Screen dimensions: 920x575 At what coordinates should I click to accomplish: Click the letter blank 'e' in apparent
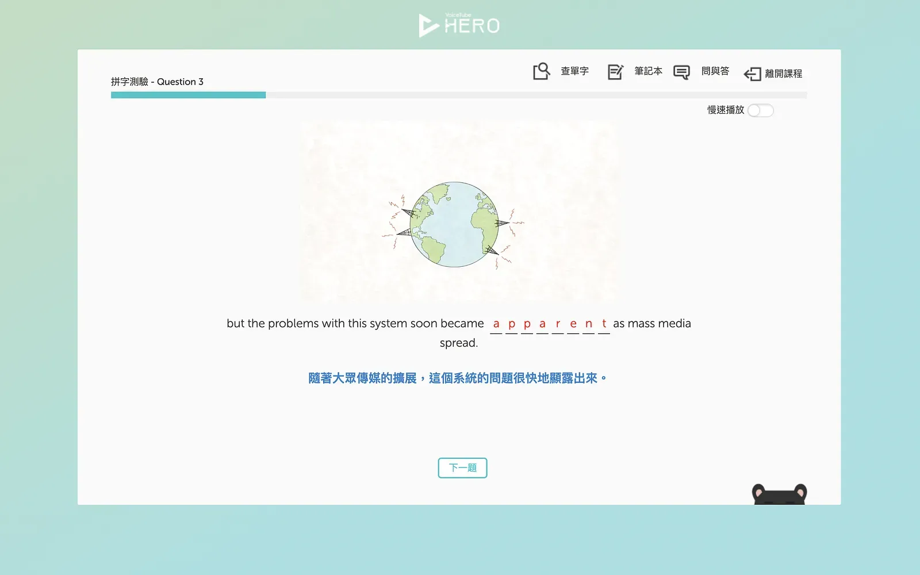tap(573, 324)
